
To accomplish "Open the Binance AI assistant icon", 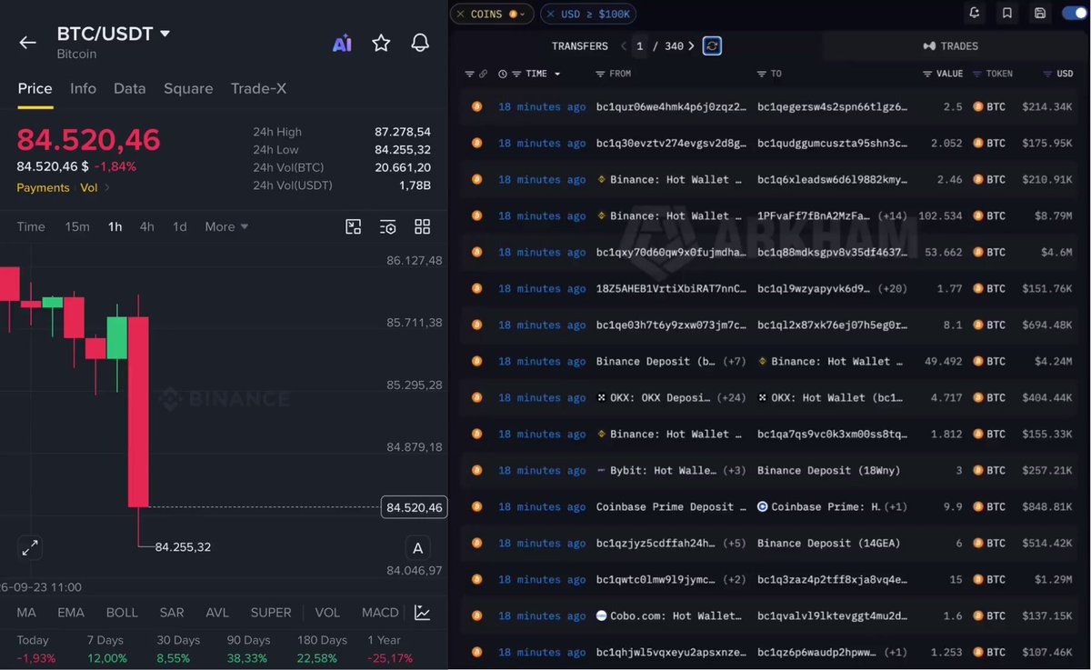I will (x=342, y=43).
